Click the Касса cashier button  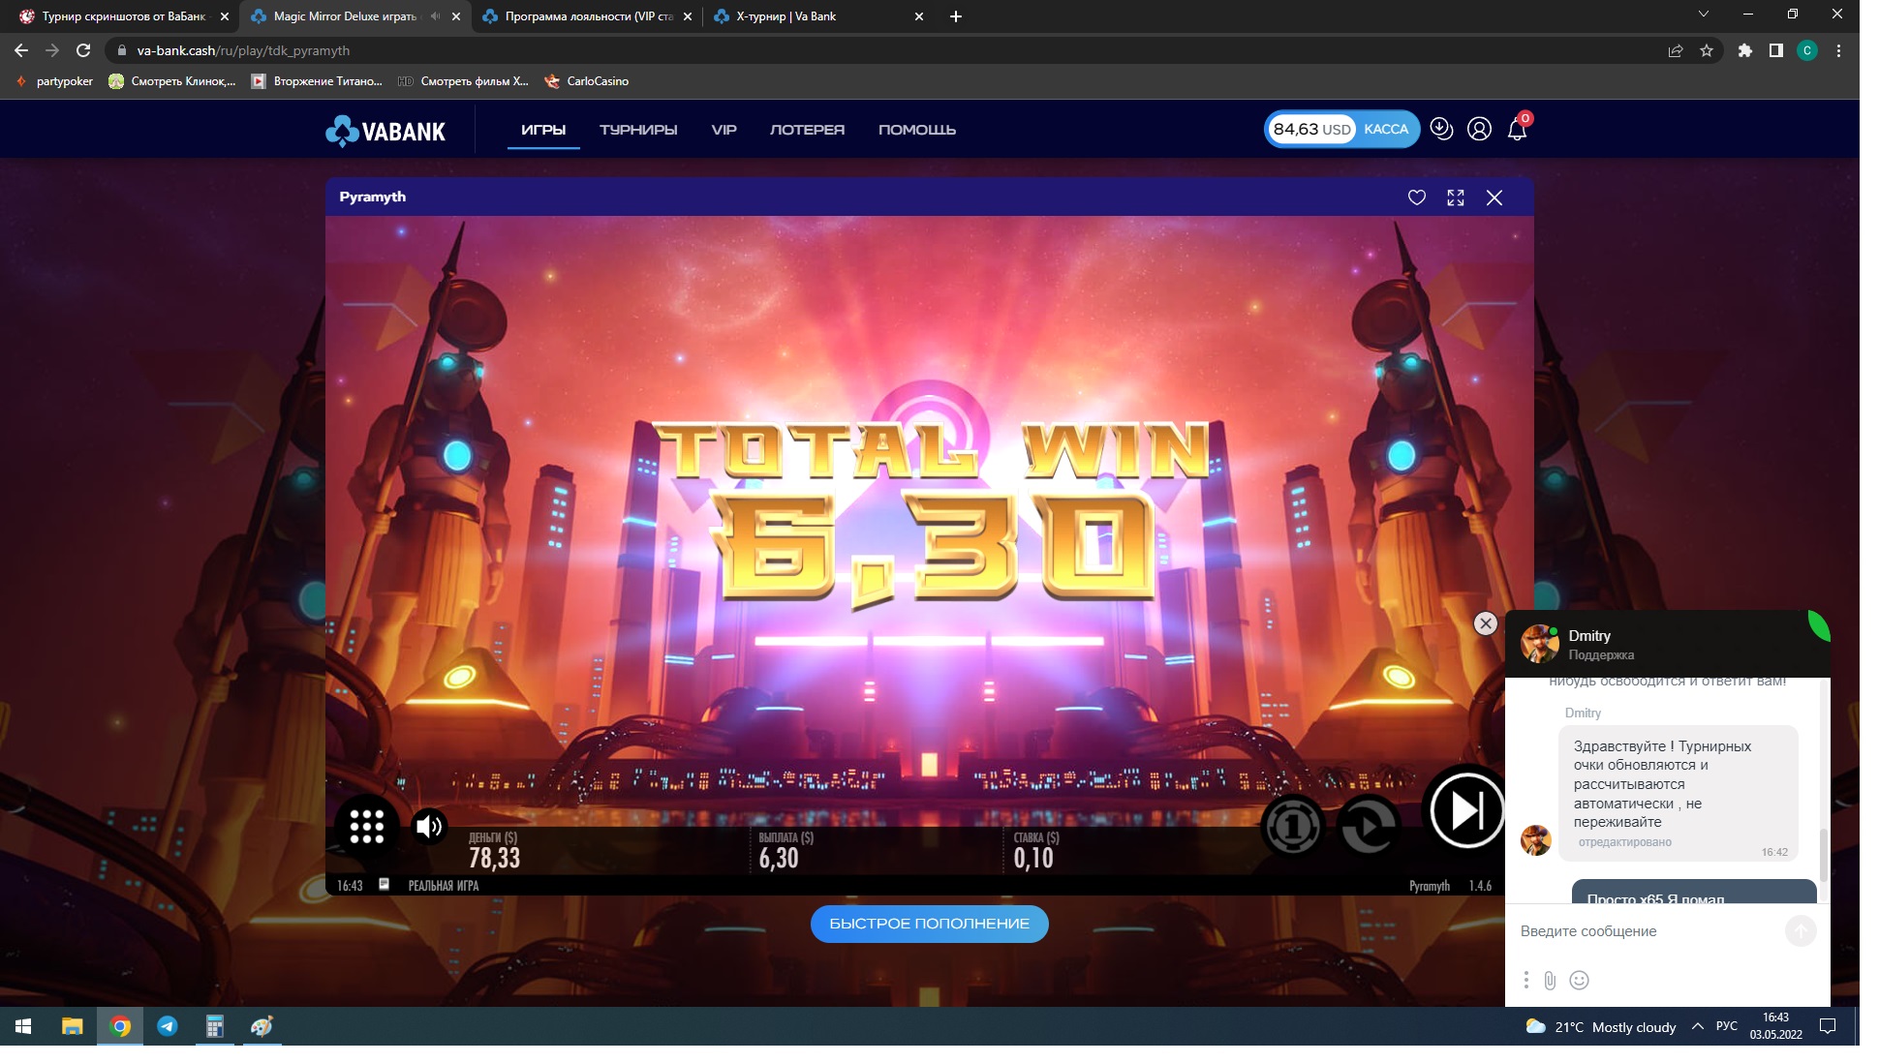coord(1385,129)
